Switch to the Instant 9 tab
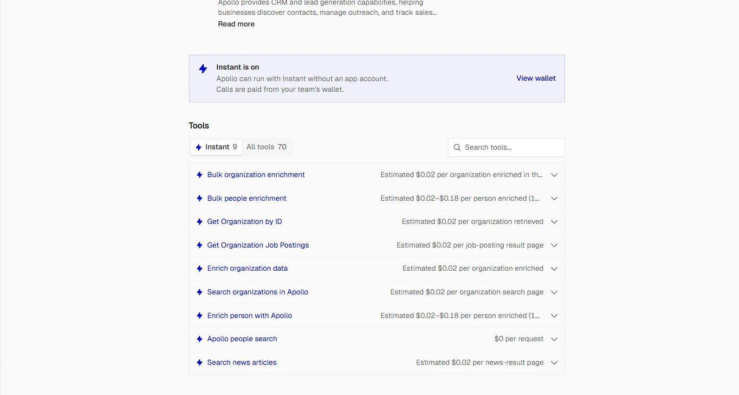This screenshot has height=395, width=739. pyautogui.click(x=216, y=147)
